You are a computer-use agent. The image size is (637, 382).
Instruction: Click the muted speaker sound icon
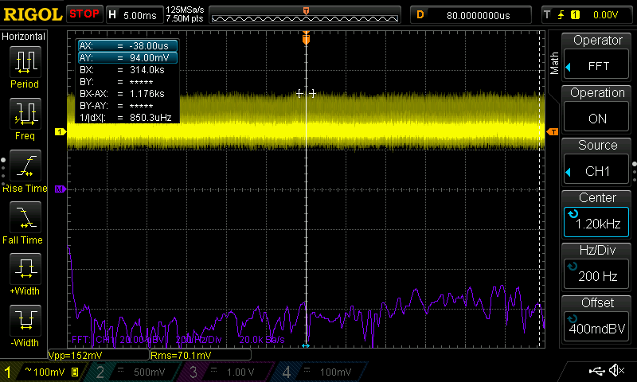pos(616,370)
